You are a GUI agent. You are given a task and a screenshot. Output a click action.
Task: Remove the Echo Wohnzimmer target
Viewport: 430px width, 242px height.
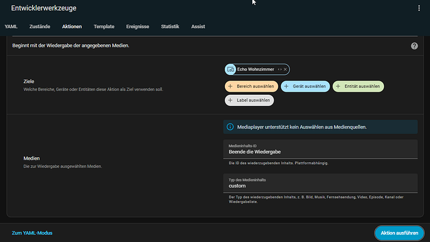coord(285,69)
